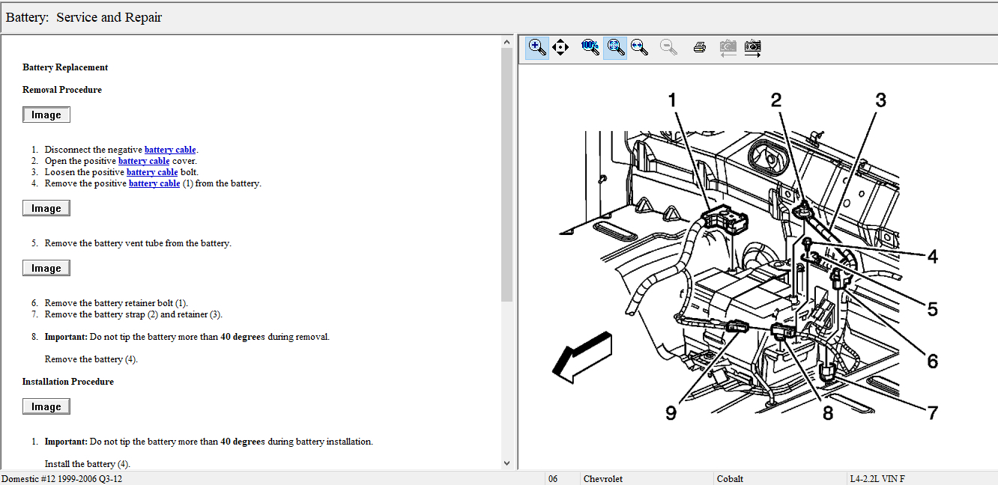Click 'Remove the battery vent tube' step
Image resolution: width=998 pixels, height=485 pixels.
click(138, 243)
